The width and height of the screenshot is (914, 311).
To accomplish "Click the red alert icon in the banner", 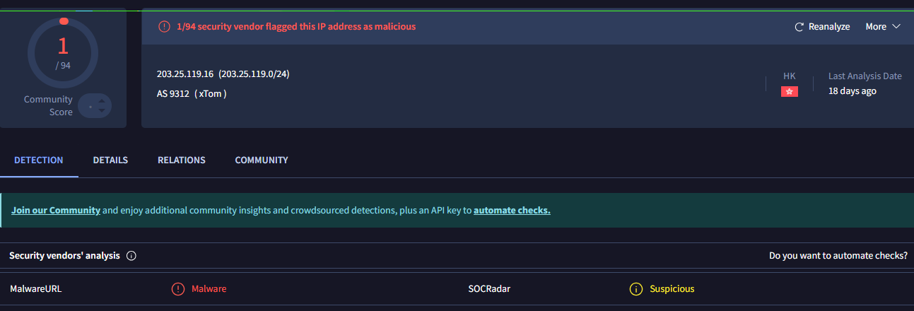I will [164, 27].
